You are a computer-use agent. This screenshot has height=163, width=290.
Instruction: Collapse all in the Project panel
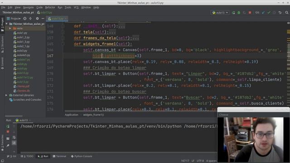tap(30, 19)
